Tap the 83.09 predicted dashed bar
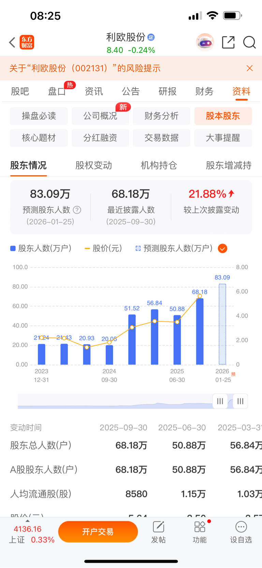Screen dimensions: 262x568 tap(222, 324)
